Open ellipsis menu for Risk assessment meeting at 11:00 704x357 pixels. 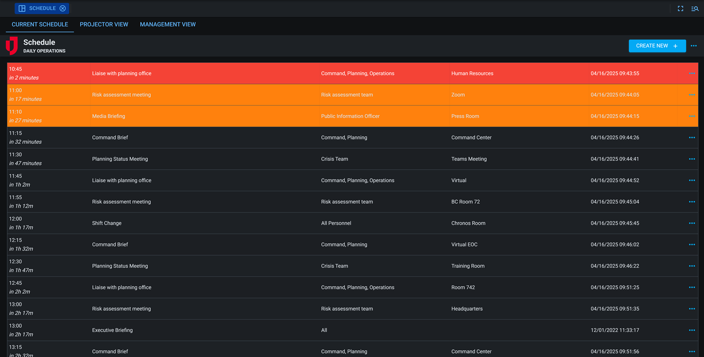(692, 95)
